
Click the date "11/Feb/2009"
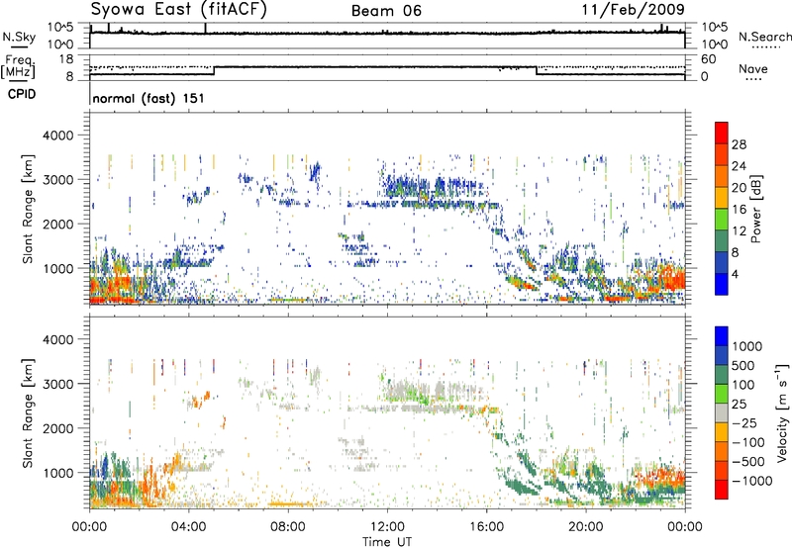coord(634,10)
